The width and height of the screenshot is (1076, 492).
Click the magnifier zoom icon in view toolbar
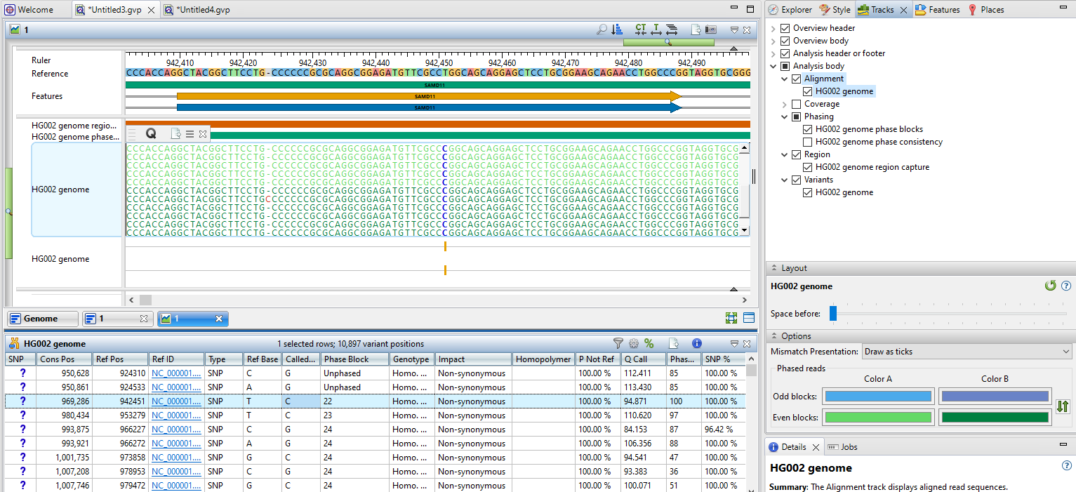pos(602,30)
